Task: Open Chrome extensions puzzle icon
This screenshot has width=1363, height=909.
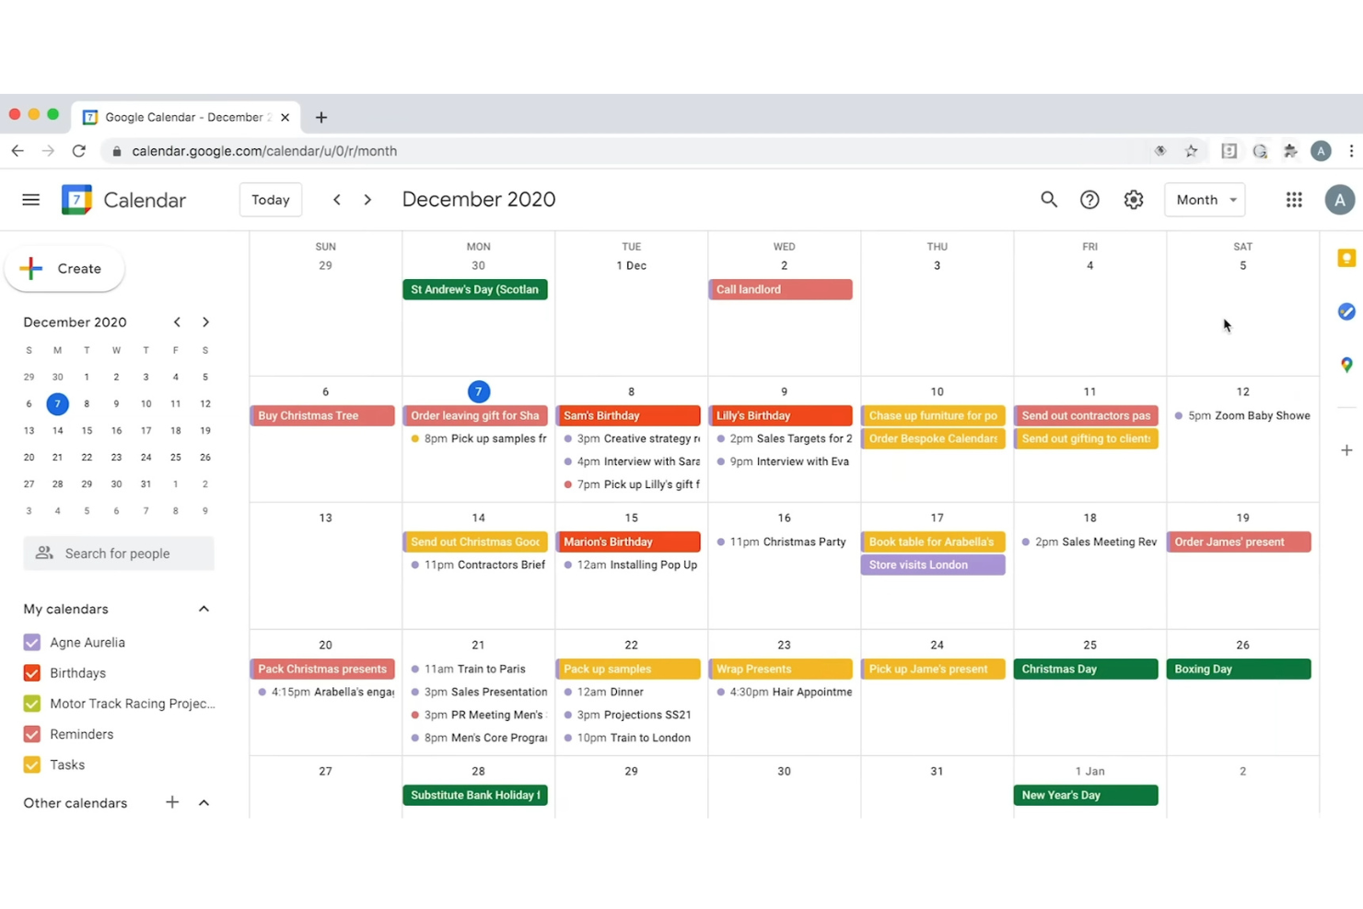Action: 1290,151
